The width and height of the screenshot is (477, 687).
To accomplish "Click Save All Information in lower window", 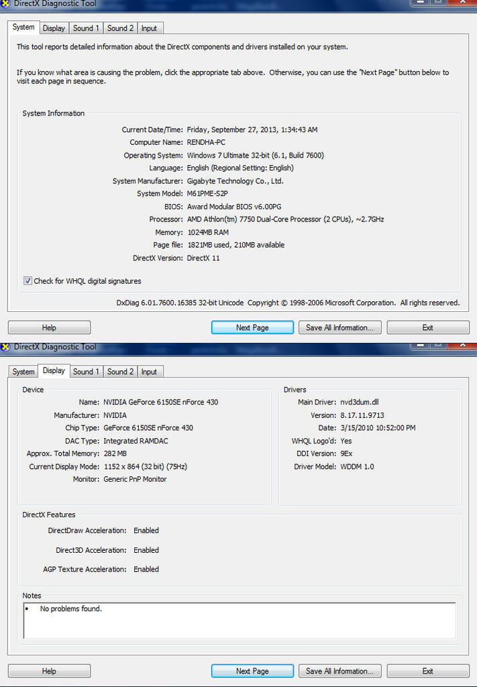I will (x=340, y=671).
